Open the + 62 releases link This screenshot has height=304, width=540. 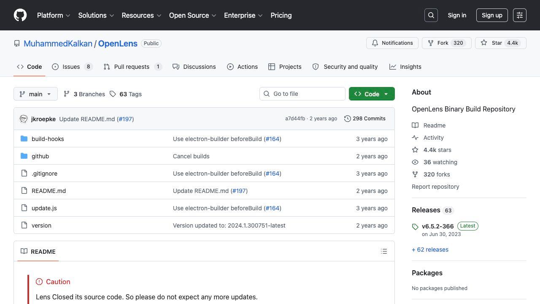[430, 250]
